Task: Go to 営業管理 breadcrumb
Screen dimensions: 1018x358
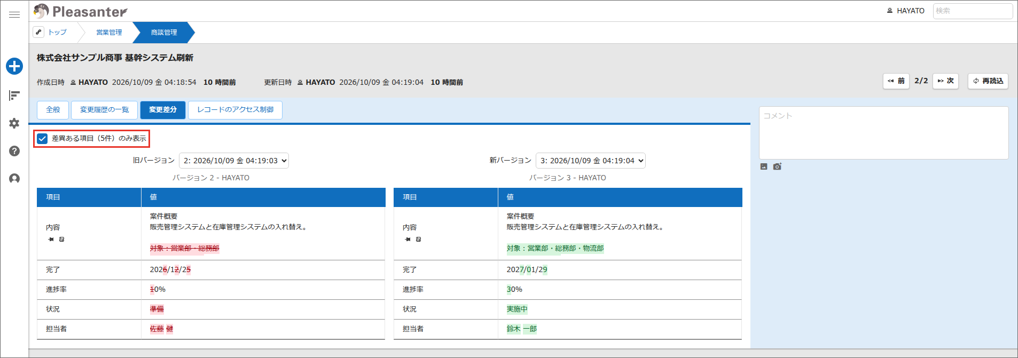Action: point(109,33)
